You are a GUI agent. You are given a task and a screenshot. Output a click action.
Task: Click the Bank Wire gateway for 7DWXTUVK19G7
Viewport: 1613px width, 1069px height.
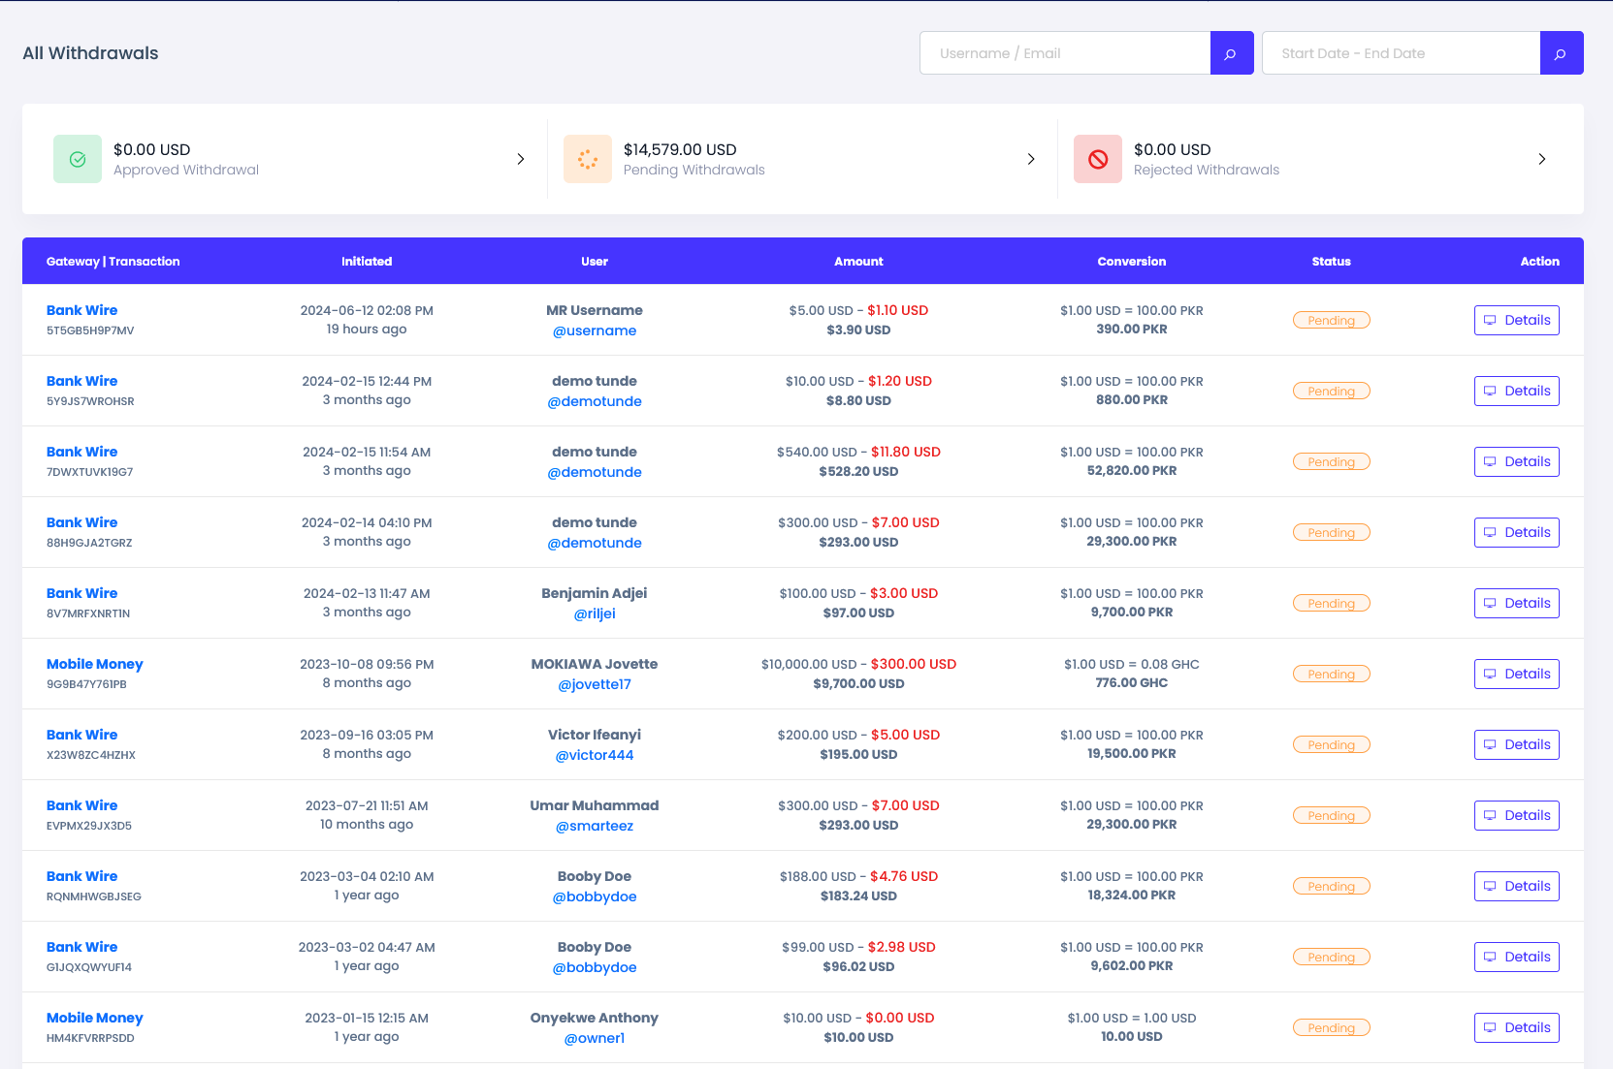tap(82, 452)
